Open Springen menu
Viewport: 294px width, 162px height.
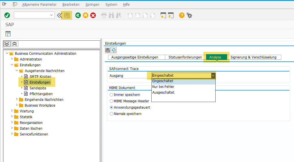pyautogui.click(x=92, y=5)
